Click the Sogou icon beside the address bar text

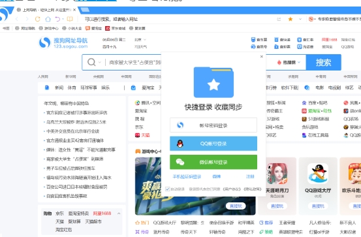(311, 19)
